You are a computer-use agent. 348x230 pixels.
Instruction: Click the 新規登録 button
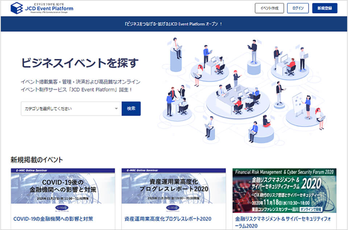click(325, 8)
